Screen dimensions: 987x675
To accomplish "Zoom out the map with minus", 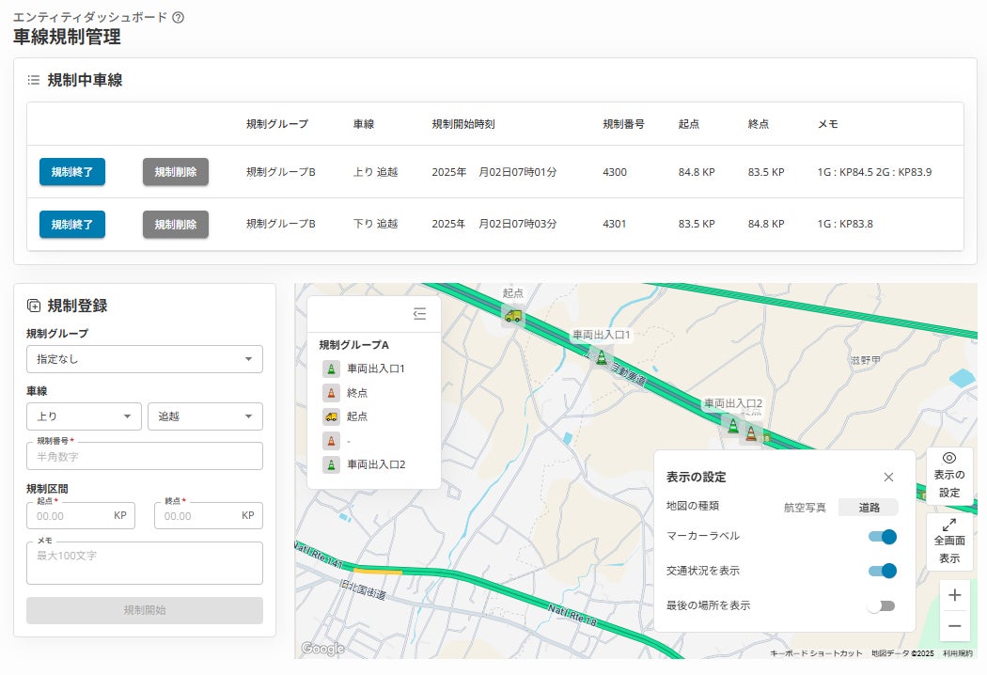I will pos(955,626).
